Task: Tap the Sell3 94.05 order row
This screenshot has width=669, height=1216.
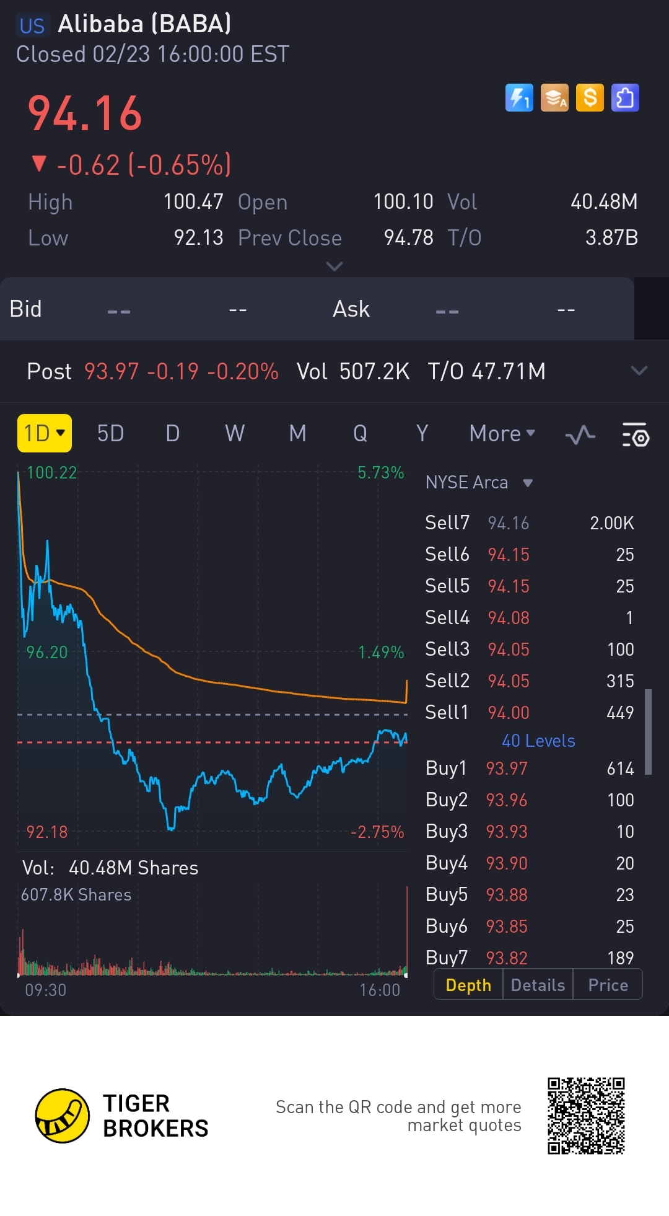Action: (530, 649)
